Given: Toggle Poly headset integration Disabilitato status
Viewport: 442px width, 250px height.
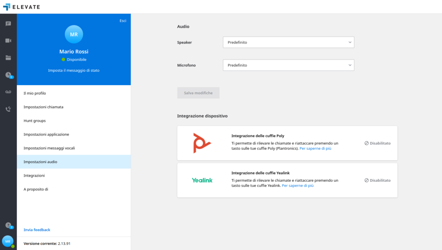Looking at the screenshot, I should tap(377, 143).
